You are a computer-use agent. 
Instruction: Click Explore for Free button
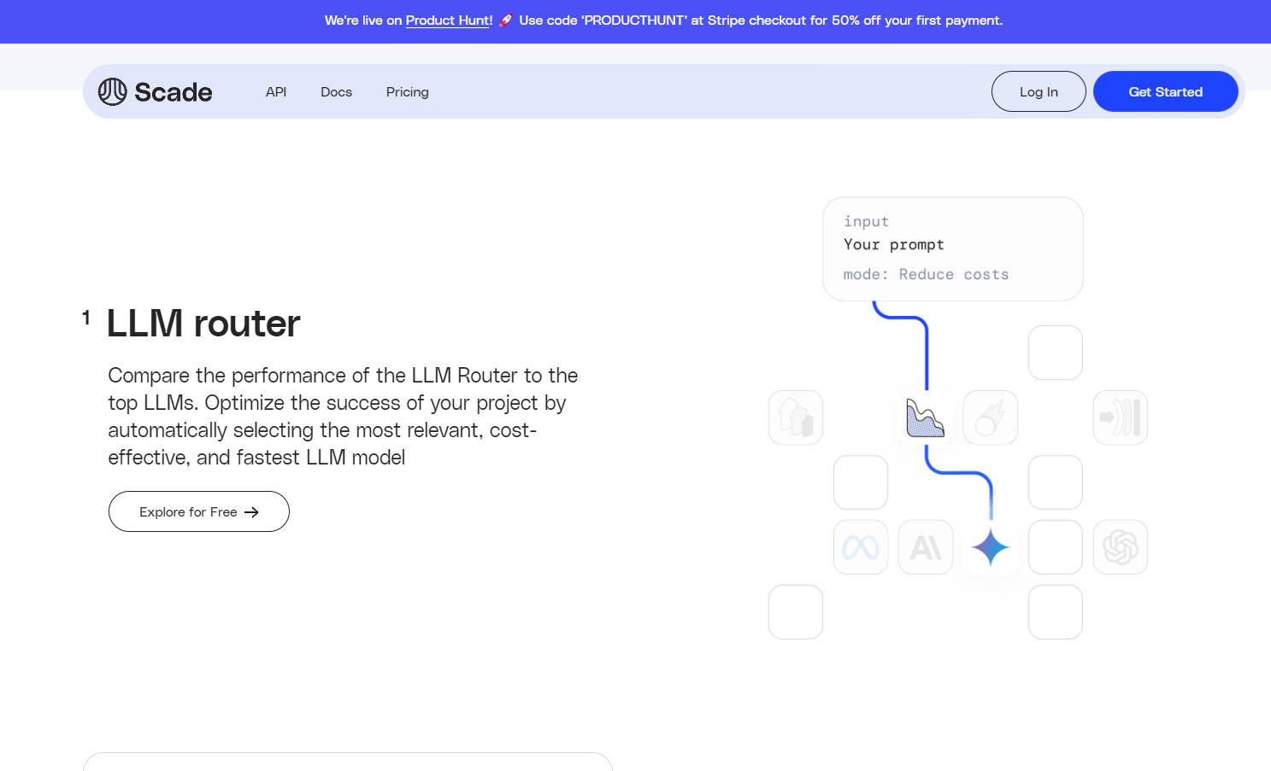198,511
